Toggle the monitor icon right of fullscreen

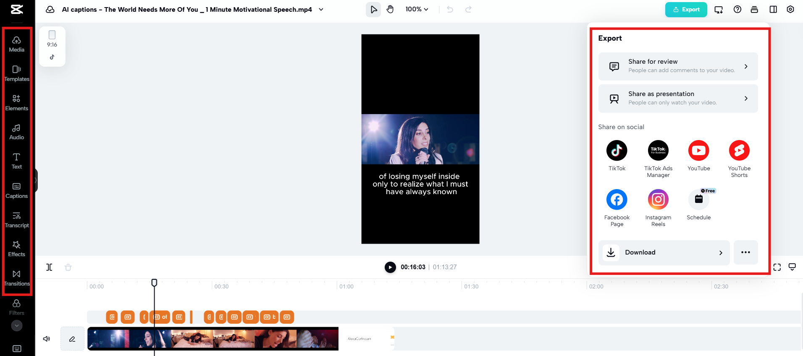792,267
